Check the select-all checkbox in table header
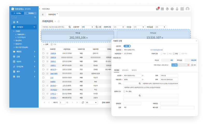 [43, 49]
